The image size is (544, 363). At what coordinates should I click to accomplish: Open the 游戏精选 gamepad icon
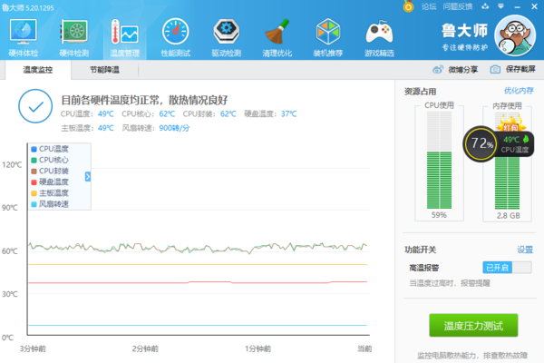pos(379,37)
